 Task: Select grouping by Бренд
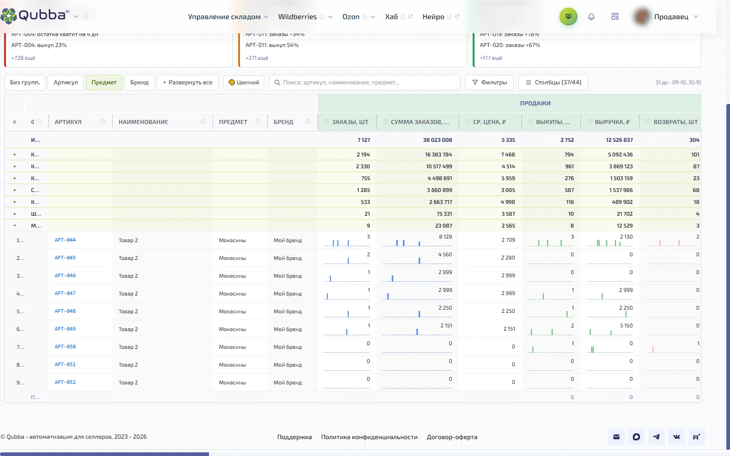[140, 83]
